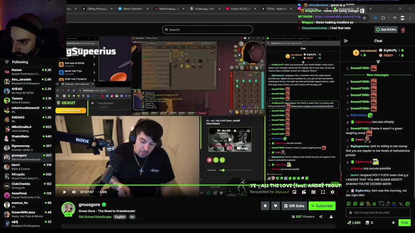This screenshot has width=415, height=233.
Task: Switch the player to theater mode
Action: [x=313, y=192]
